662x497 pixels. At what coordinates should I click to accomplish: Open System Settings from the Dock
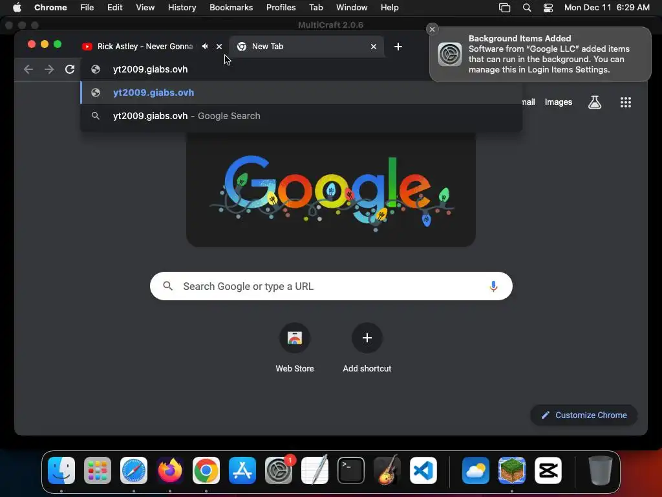tap(279, 470)
